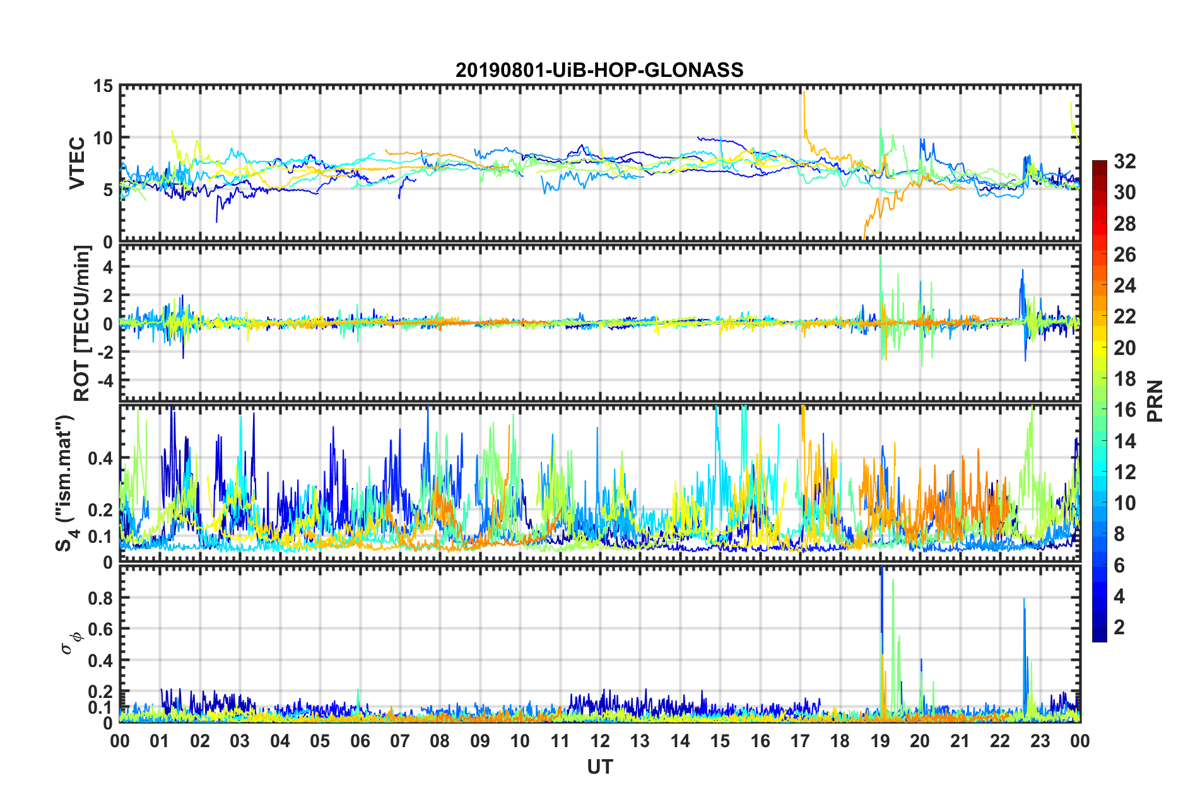Click the plot title 20190801-UiB-HOP-GLONASS

(x=599, y=70)
